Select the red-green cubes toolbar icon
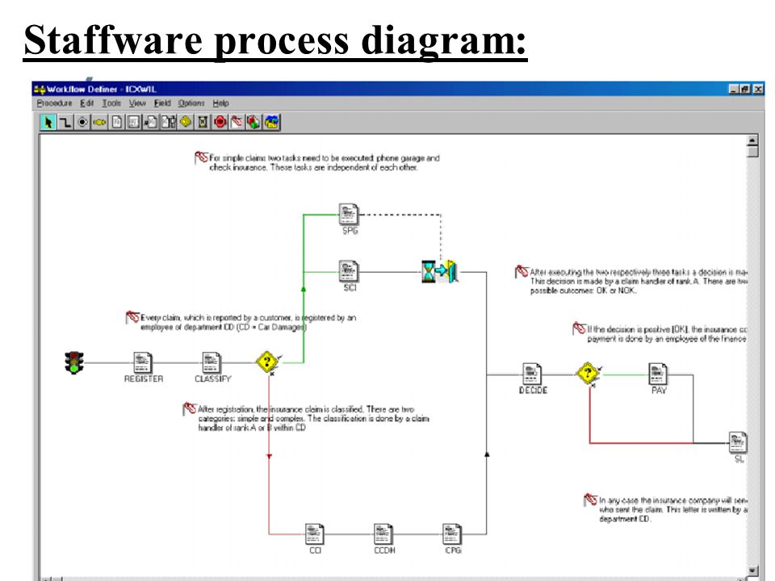This screenshot has width=775, height=581. (x=254, y=122)
